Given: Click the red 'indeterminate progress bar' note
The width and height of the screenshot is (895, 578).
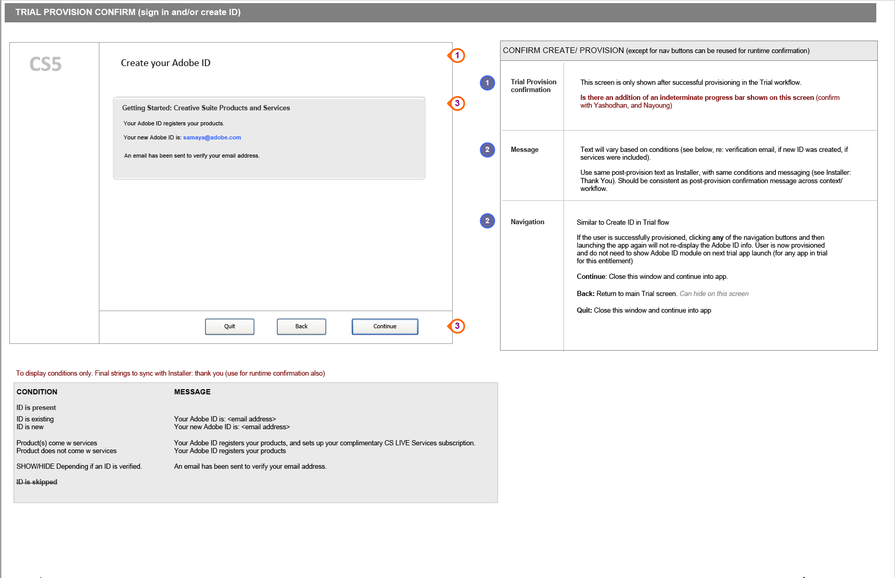Looking at the screenshot, I should [x=710, y=101].
